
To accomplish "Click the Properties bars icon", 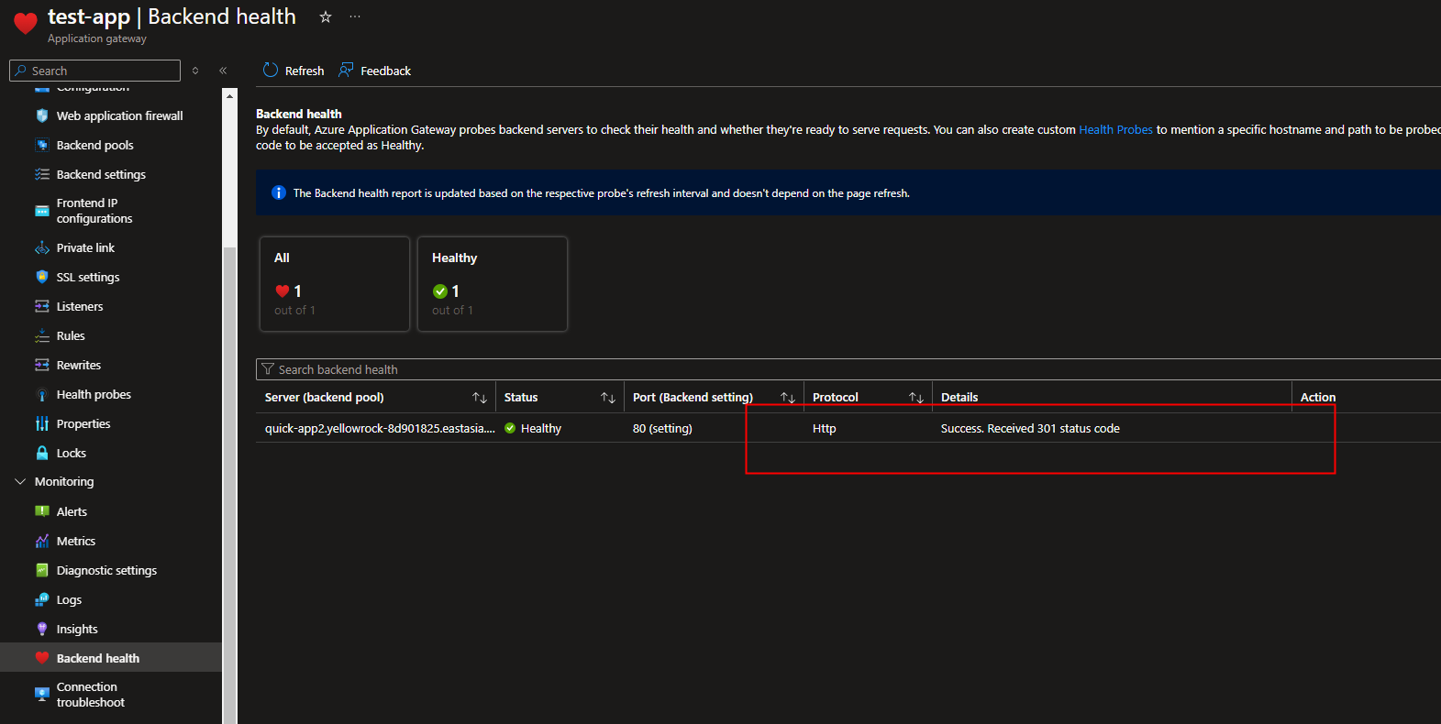I will pos(42,423).
